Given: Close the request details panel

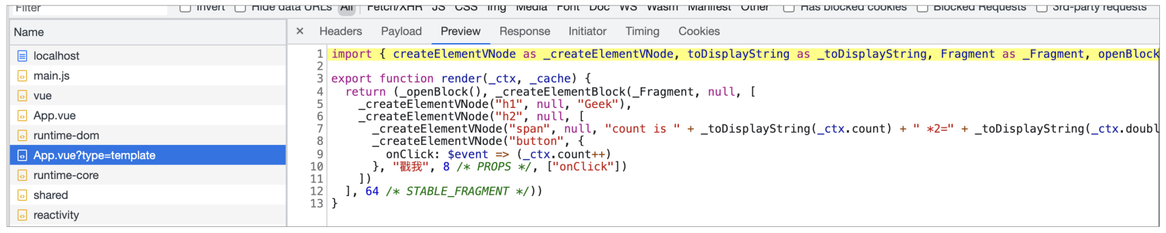Looking at the screenshot, I should point(299,31).
